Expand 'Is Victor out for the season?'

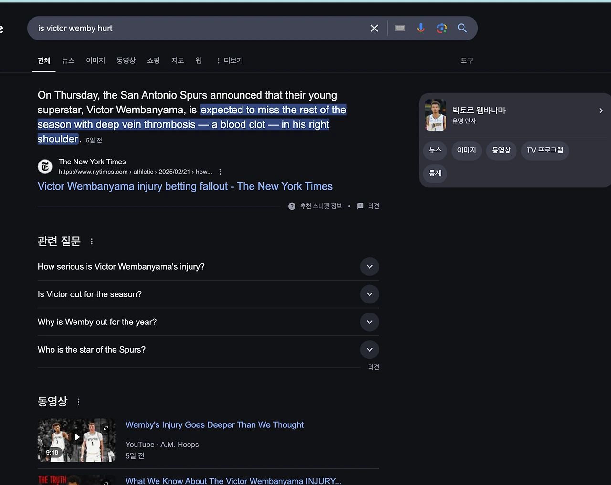tap(208, 294)
